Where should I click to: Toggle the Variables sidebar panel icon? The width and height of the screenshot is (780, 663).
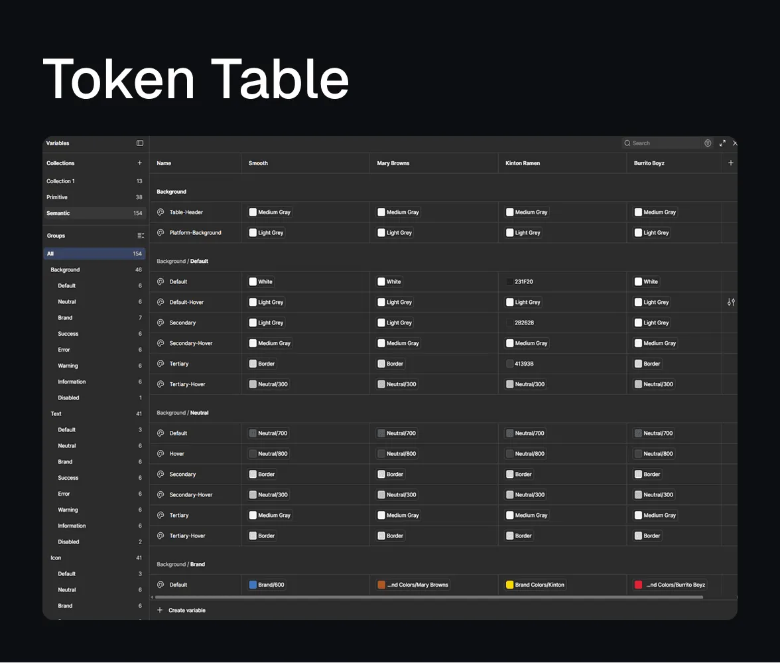[140, 143]
